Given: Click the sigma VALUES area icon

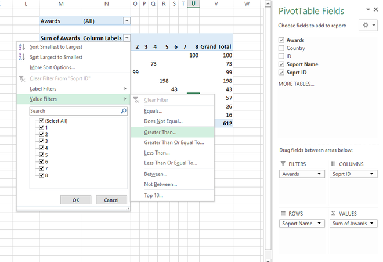Looking at the screenshot, I should (x=333, y=213).
